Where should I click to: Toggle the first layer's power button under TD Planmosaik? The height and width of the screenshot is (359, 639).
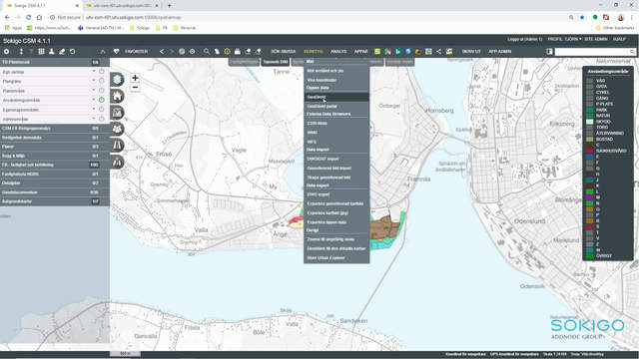click(102, 71)
